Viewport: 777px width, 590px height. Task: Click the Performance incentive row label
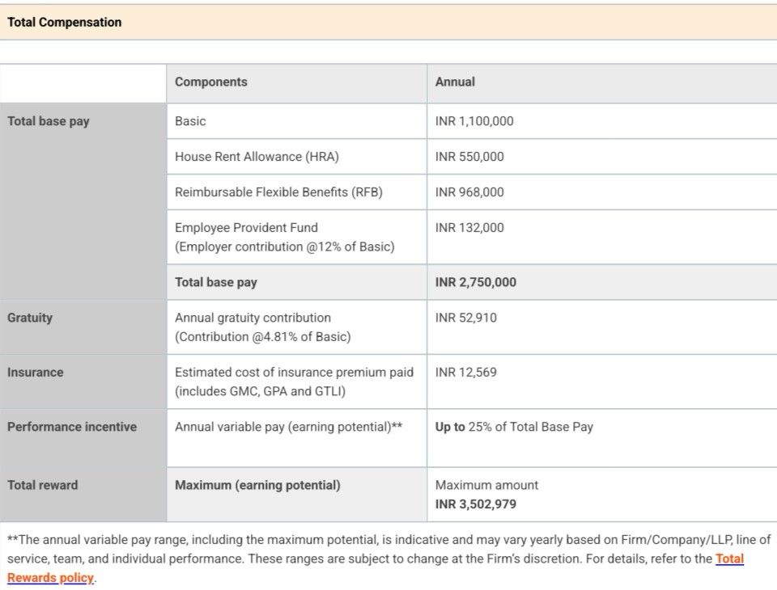click(72, 427)
